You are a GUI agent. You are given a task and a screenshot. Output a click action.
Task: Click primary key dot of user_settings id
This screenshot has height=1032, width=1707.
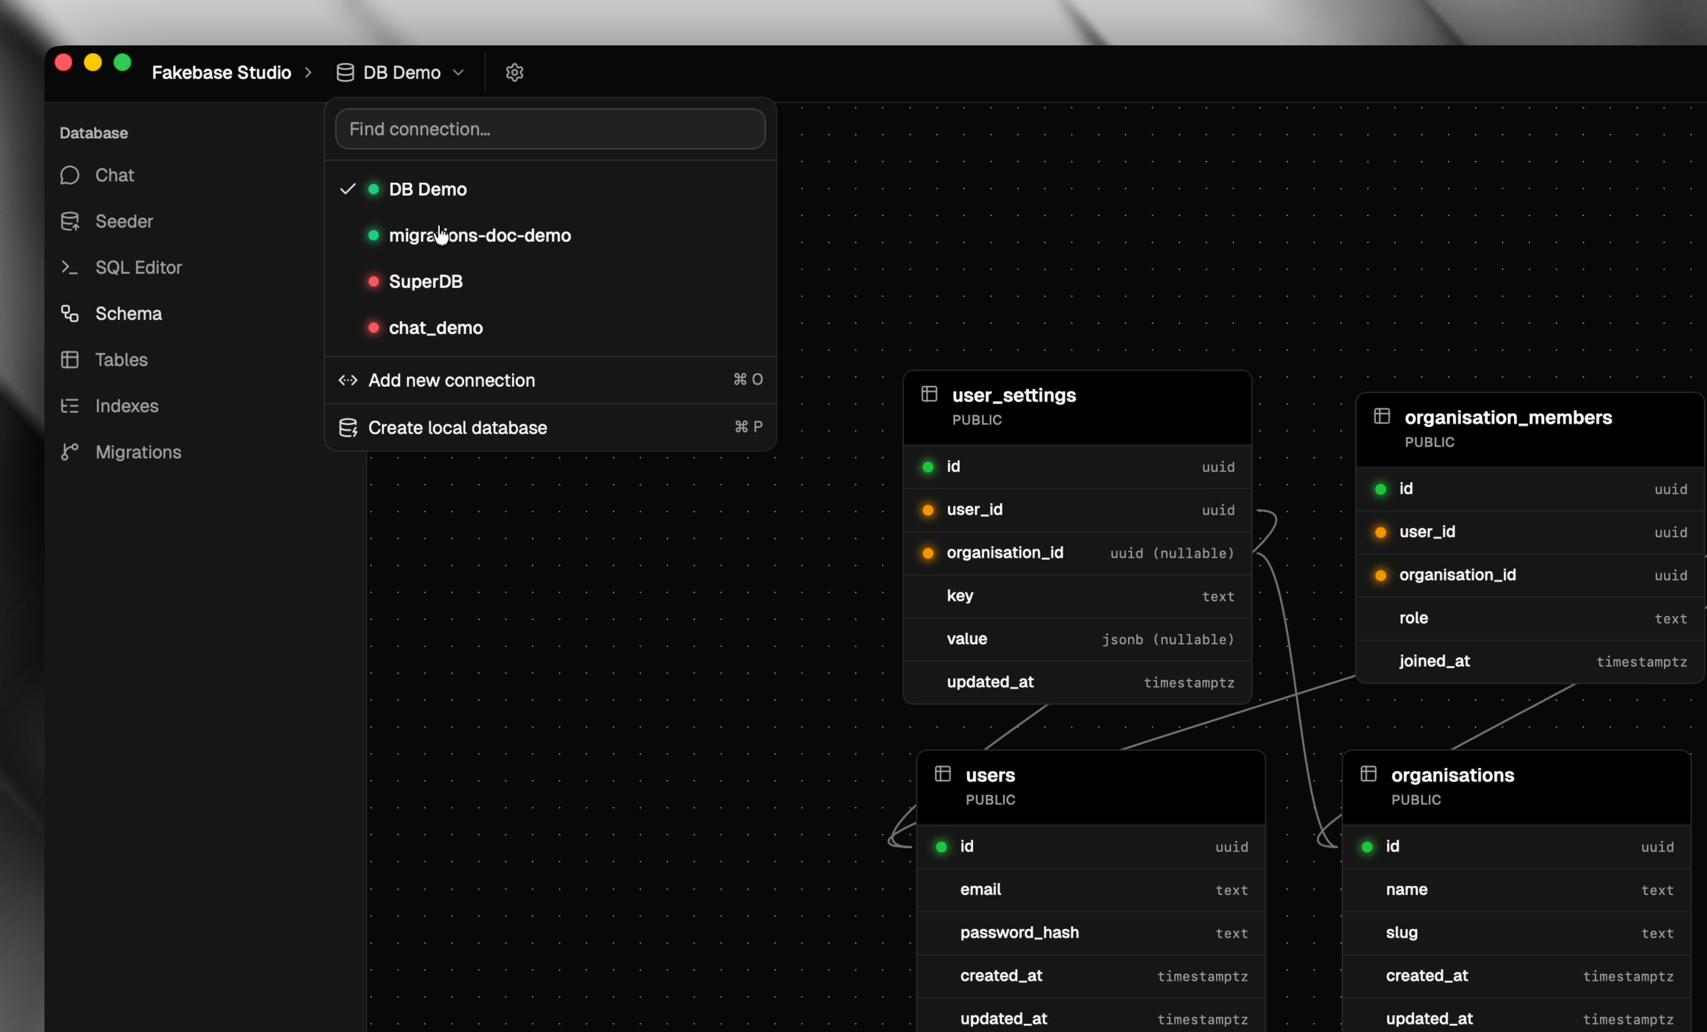[x=928, y=467]
